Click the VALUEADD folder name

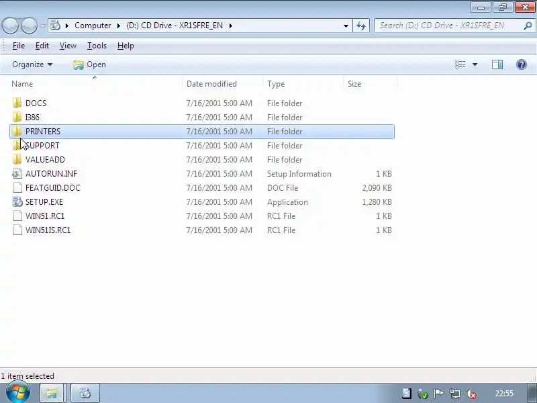(x=45, y=160)
